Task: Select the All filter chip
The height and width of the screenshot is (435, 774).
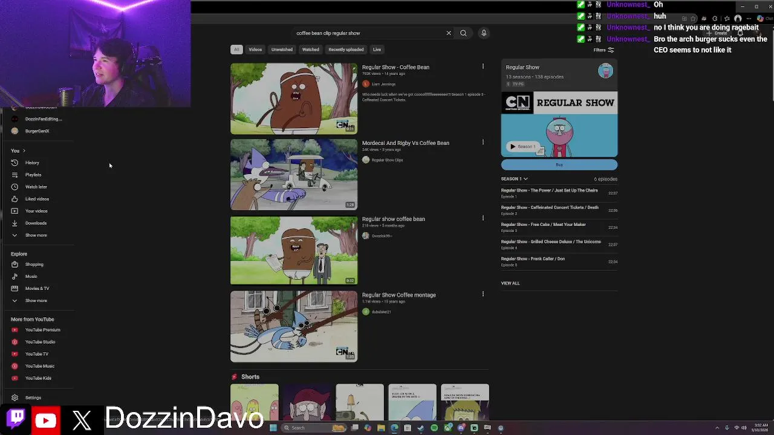Action: tap(236, 50)
